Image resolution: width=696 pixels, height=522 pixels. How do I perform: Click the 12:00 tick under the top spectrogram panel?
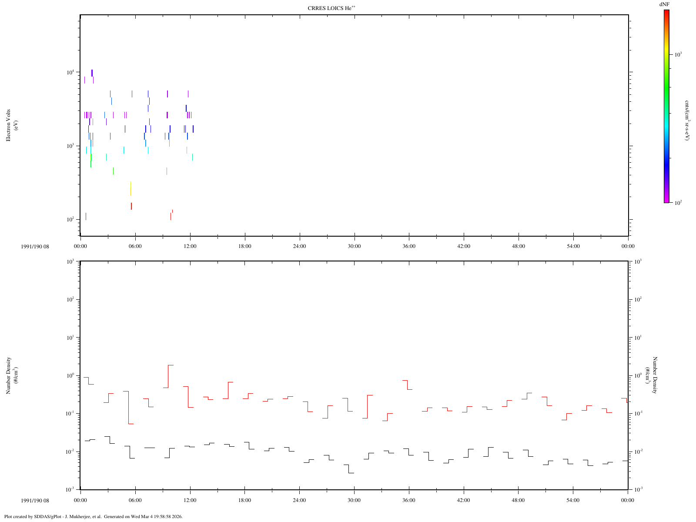click(x=190, y=246)
